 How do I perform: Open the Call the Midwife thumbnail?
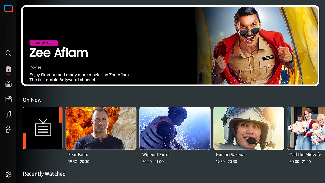(306, 128)
